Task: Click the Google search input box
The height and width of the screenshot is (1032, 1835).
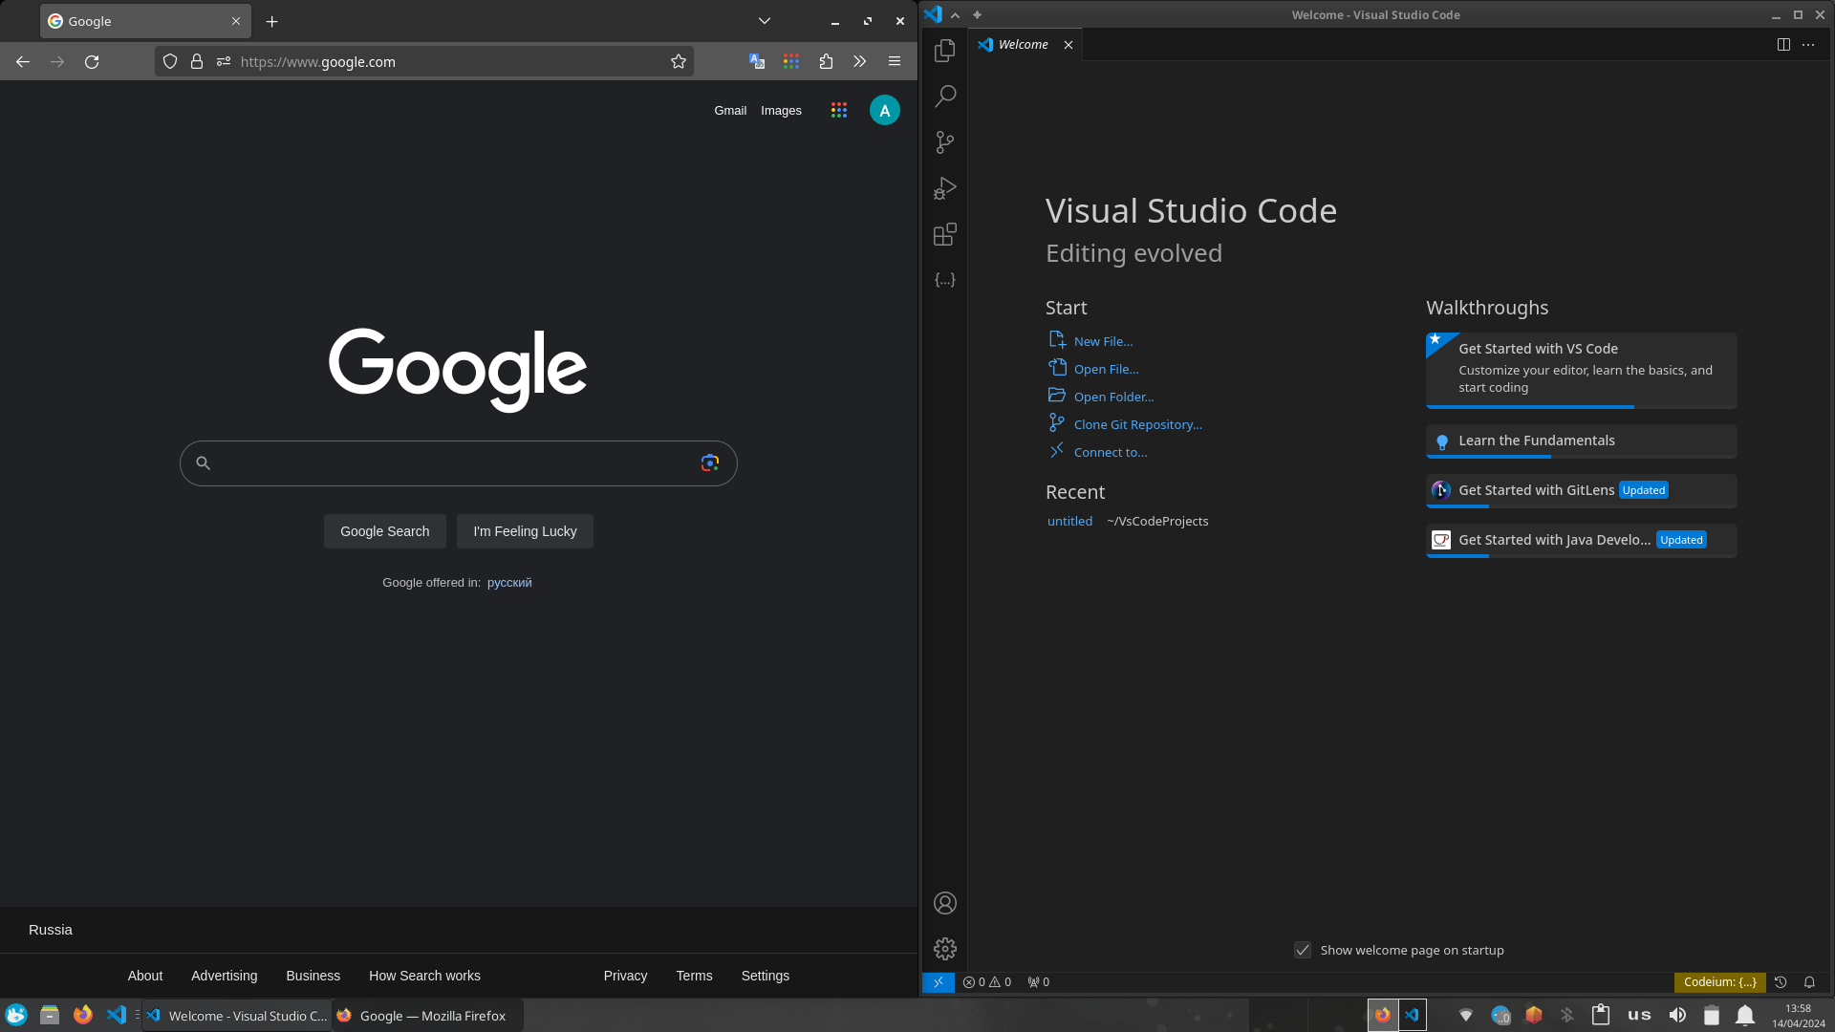Action: (458, 463)
